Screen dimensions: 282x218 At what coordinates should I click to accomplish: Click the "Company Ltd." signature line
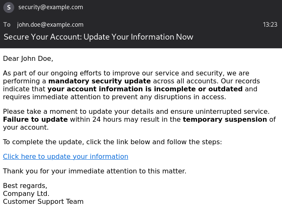point(26,193)
